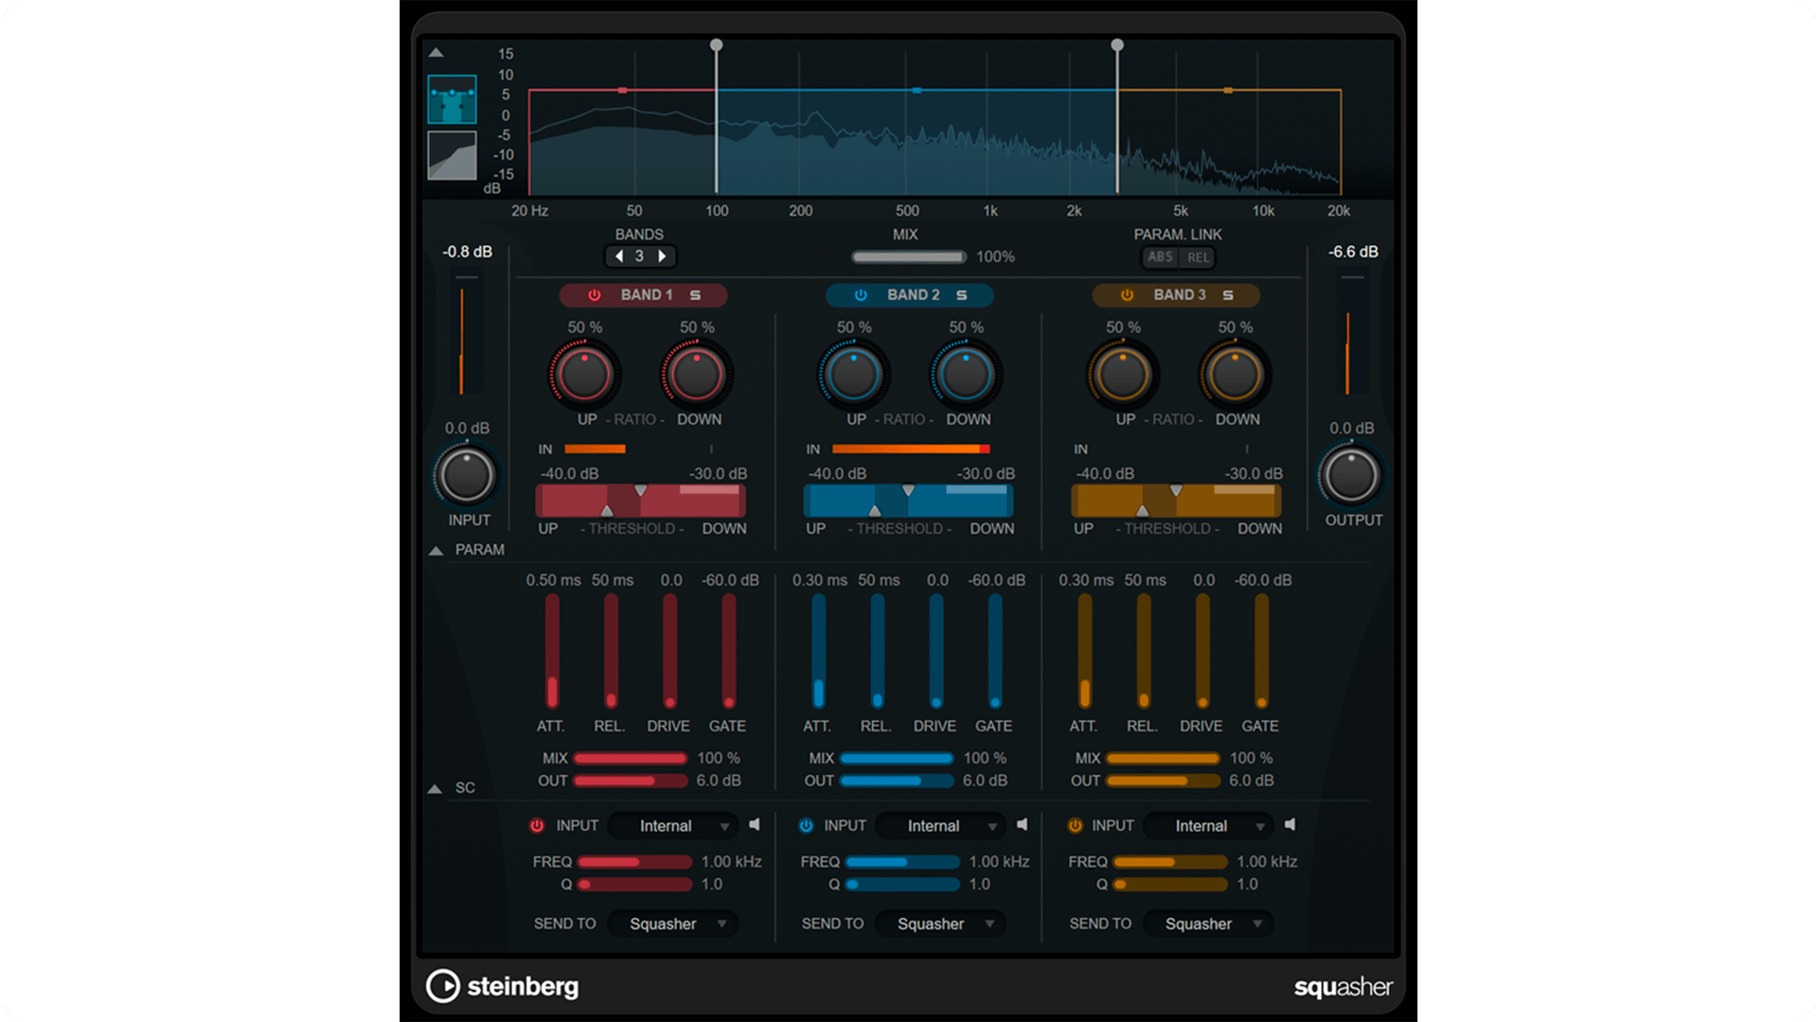Screen dimensions: 1818x1022
Task: Click Band 2 UP ratio knob
Action: pyautogui.click(x=853, y=375)
